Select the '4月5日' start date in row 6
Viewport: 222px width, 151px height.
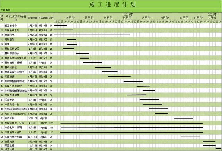coord(32,49)
